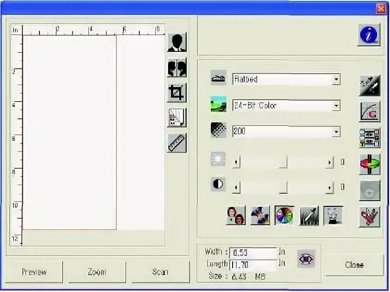This screenshot has height=292, width=390.
Task: Click the bird picture filter icon
Action: pos(260,215)
